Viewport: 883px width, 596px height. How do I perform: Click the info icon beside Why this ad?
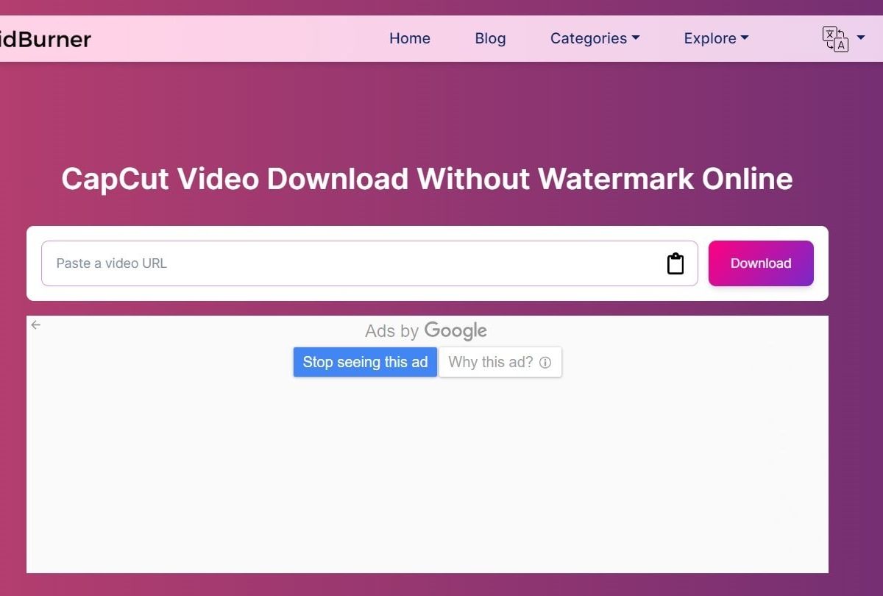[x=545, y=362]
